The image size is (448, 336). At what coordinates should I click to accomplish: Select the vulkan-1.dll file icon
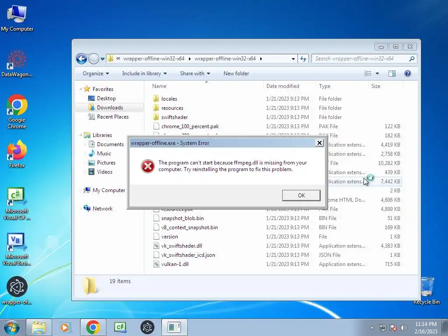[x=156, y=264]
